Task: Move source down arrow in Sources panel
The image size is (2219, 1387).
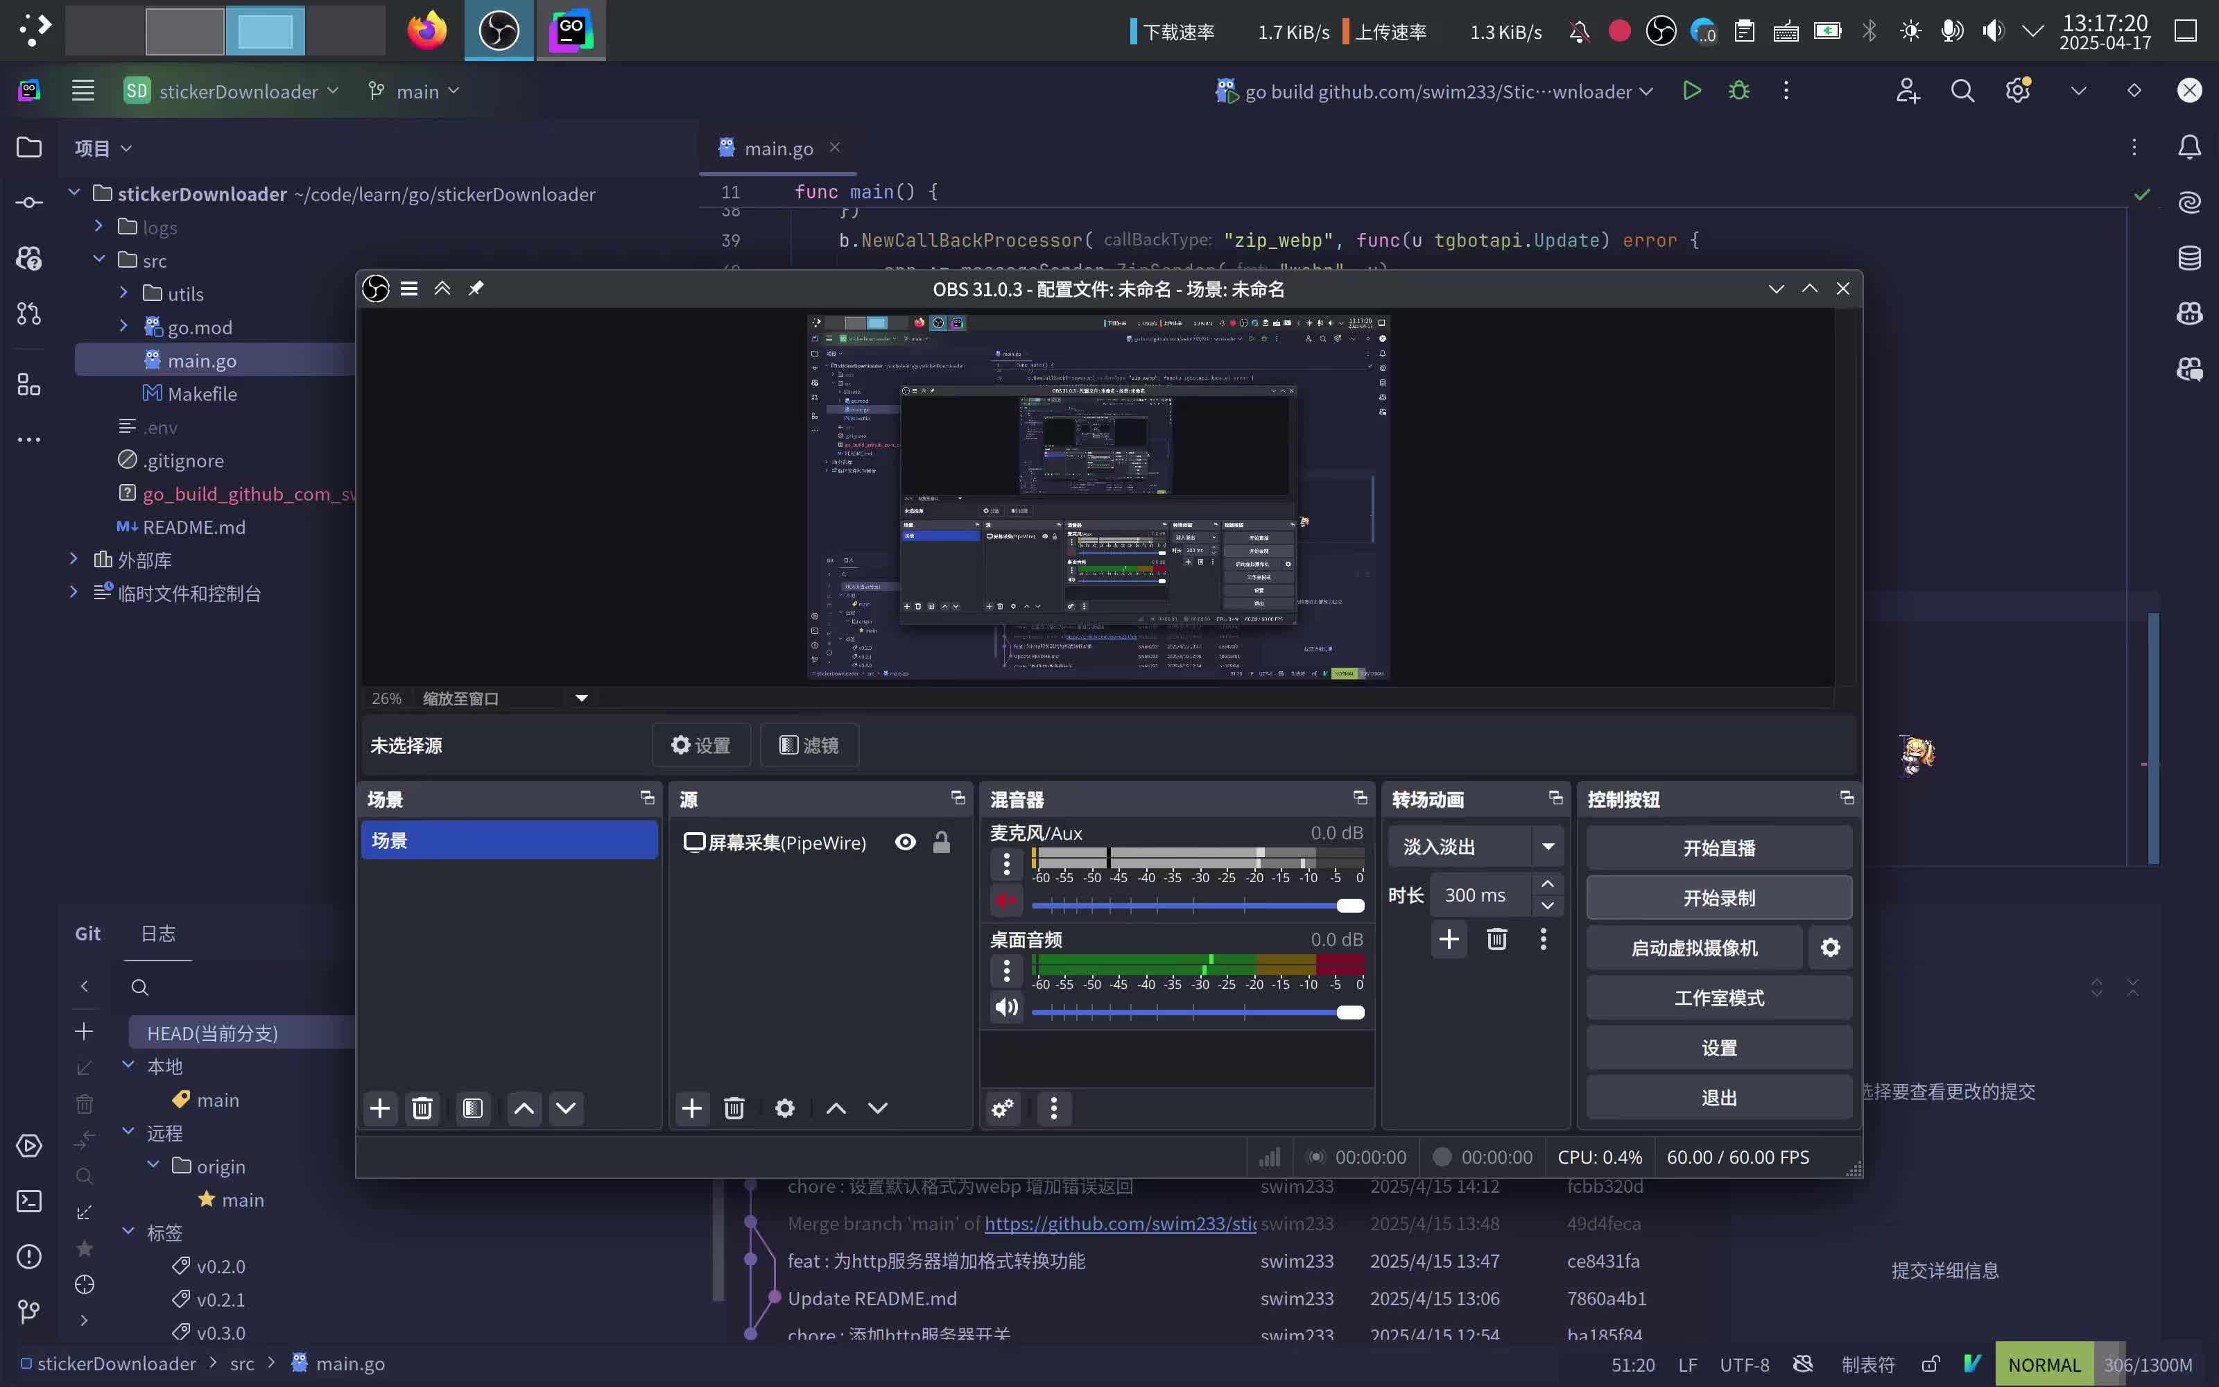Action: point(877,1108)
